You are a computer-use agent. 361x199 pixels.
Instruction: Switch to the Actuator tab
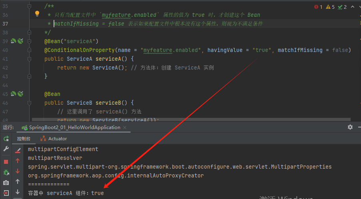[x=54, y=139]
